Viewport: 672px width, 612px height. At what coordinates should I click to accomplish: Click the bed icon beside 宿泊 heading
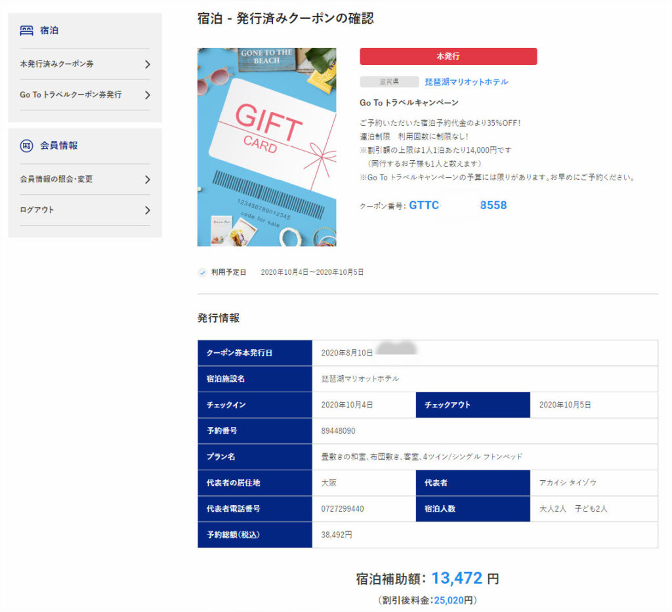[x=26, y=30]
